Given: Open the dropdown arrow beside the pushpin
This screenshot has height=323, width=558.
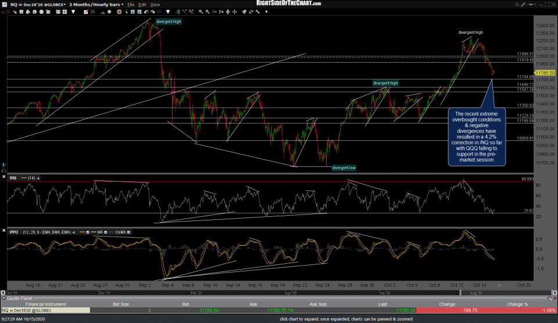Looking at the screenshot, I should pos(535,5).
